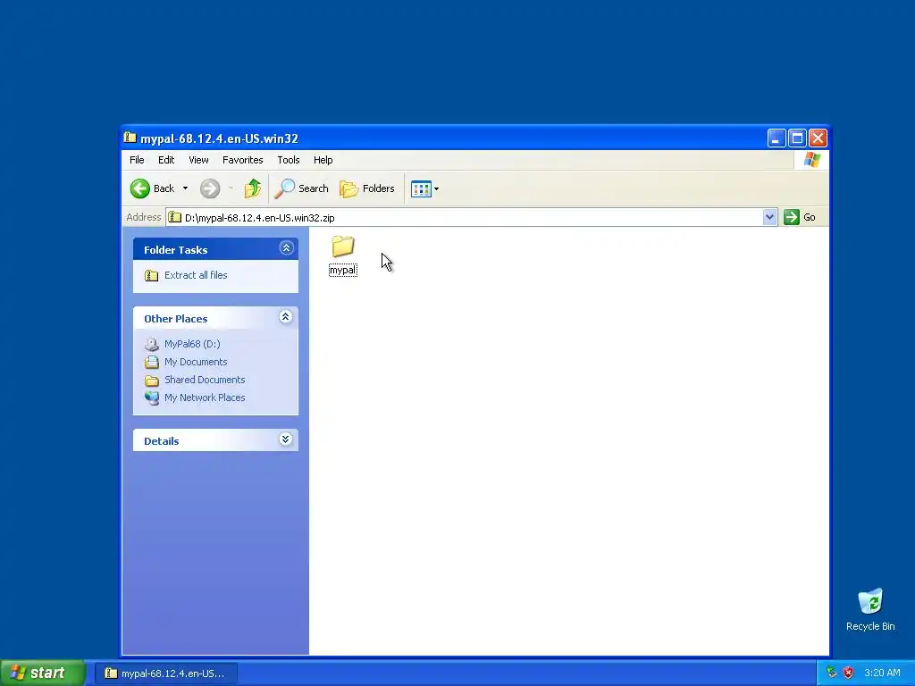The width and height of the screenshot is (915, 686).
Task: Minimize the mypal explorer window
Action: 776,138
